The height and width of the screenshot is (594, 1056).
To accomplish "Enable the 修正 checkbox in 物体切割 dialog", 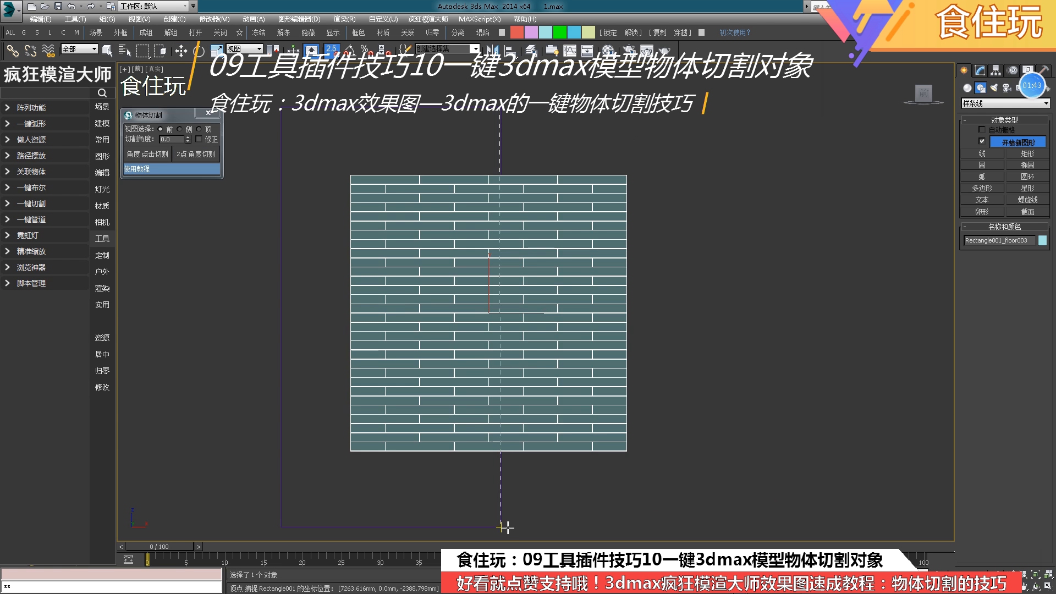I will coord(199,139).
